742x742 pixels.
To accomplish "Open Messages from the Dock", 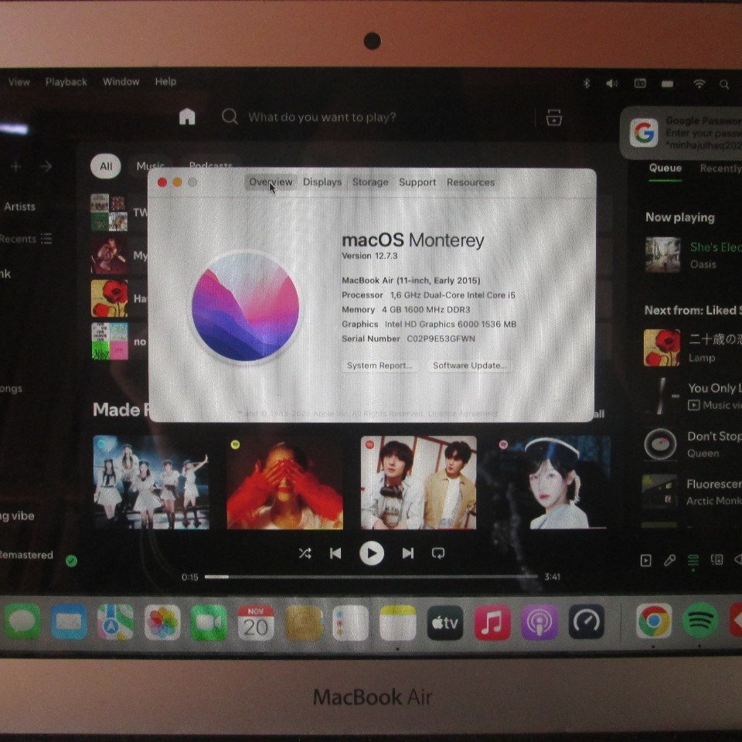I will pos(22,621).
